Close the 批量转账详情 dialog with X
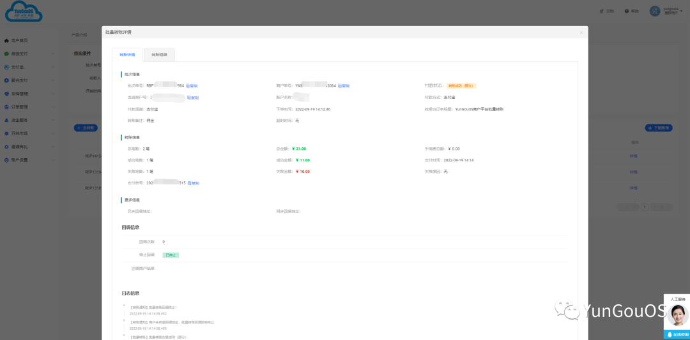690x340 pixels. [x=581, y=33]
